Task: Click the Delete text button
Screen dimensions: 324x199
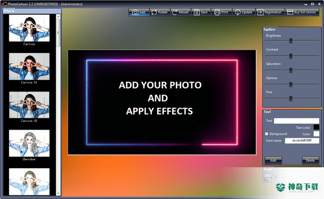Action: click(x=310, y=160)
